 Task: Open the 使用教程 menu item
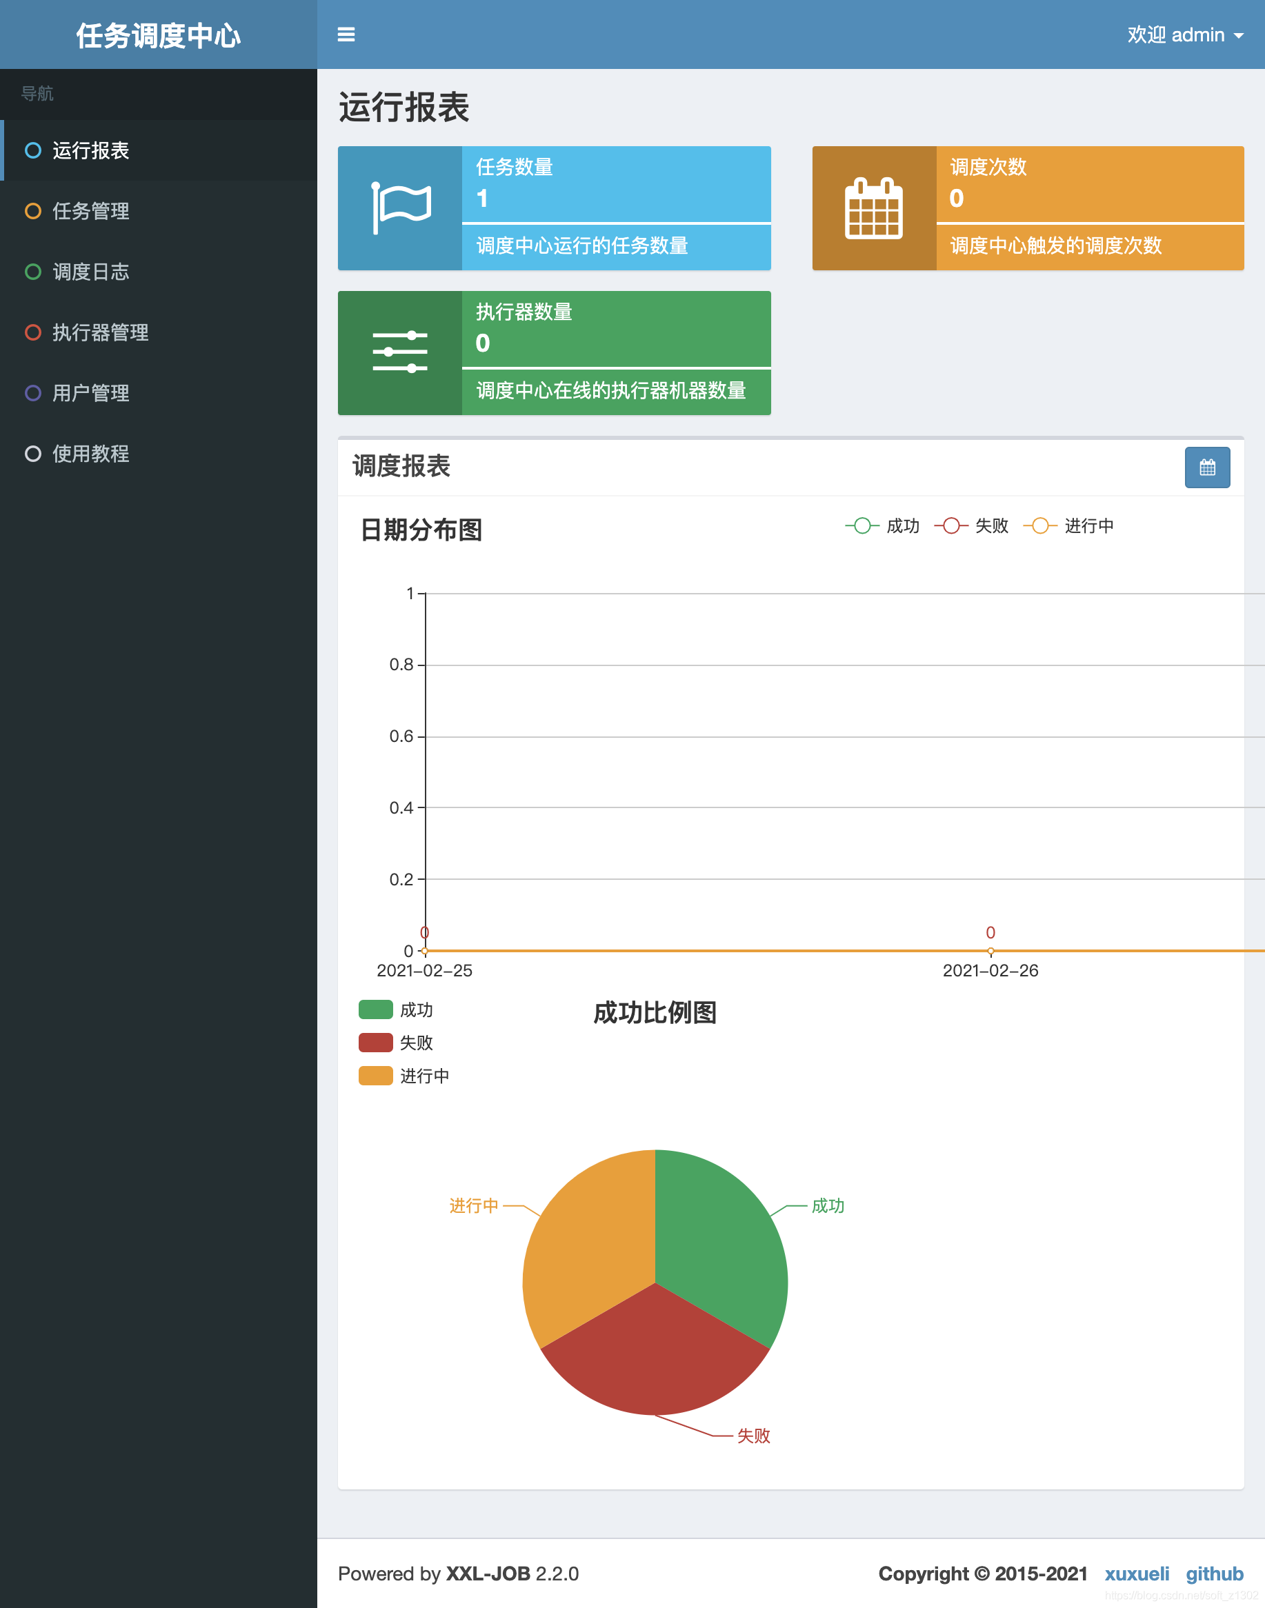tap(159, 454)
